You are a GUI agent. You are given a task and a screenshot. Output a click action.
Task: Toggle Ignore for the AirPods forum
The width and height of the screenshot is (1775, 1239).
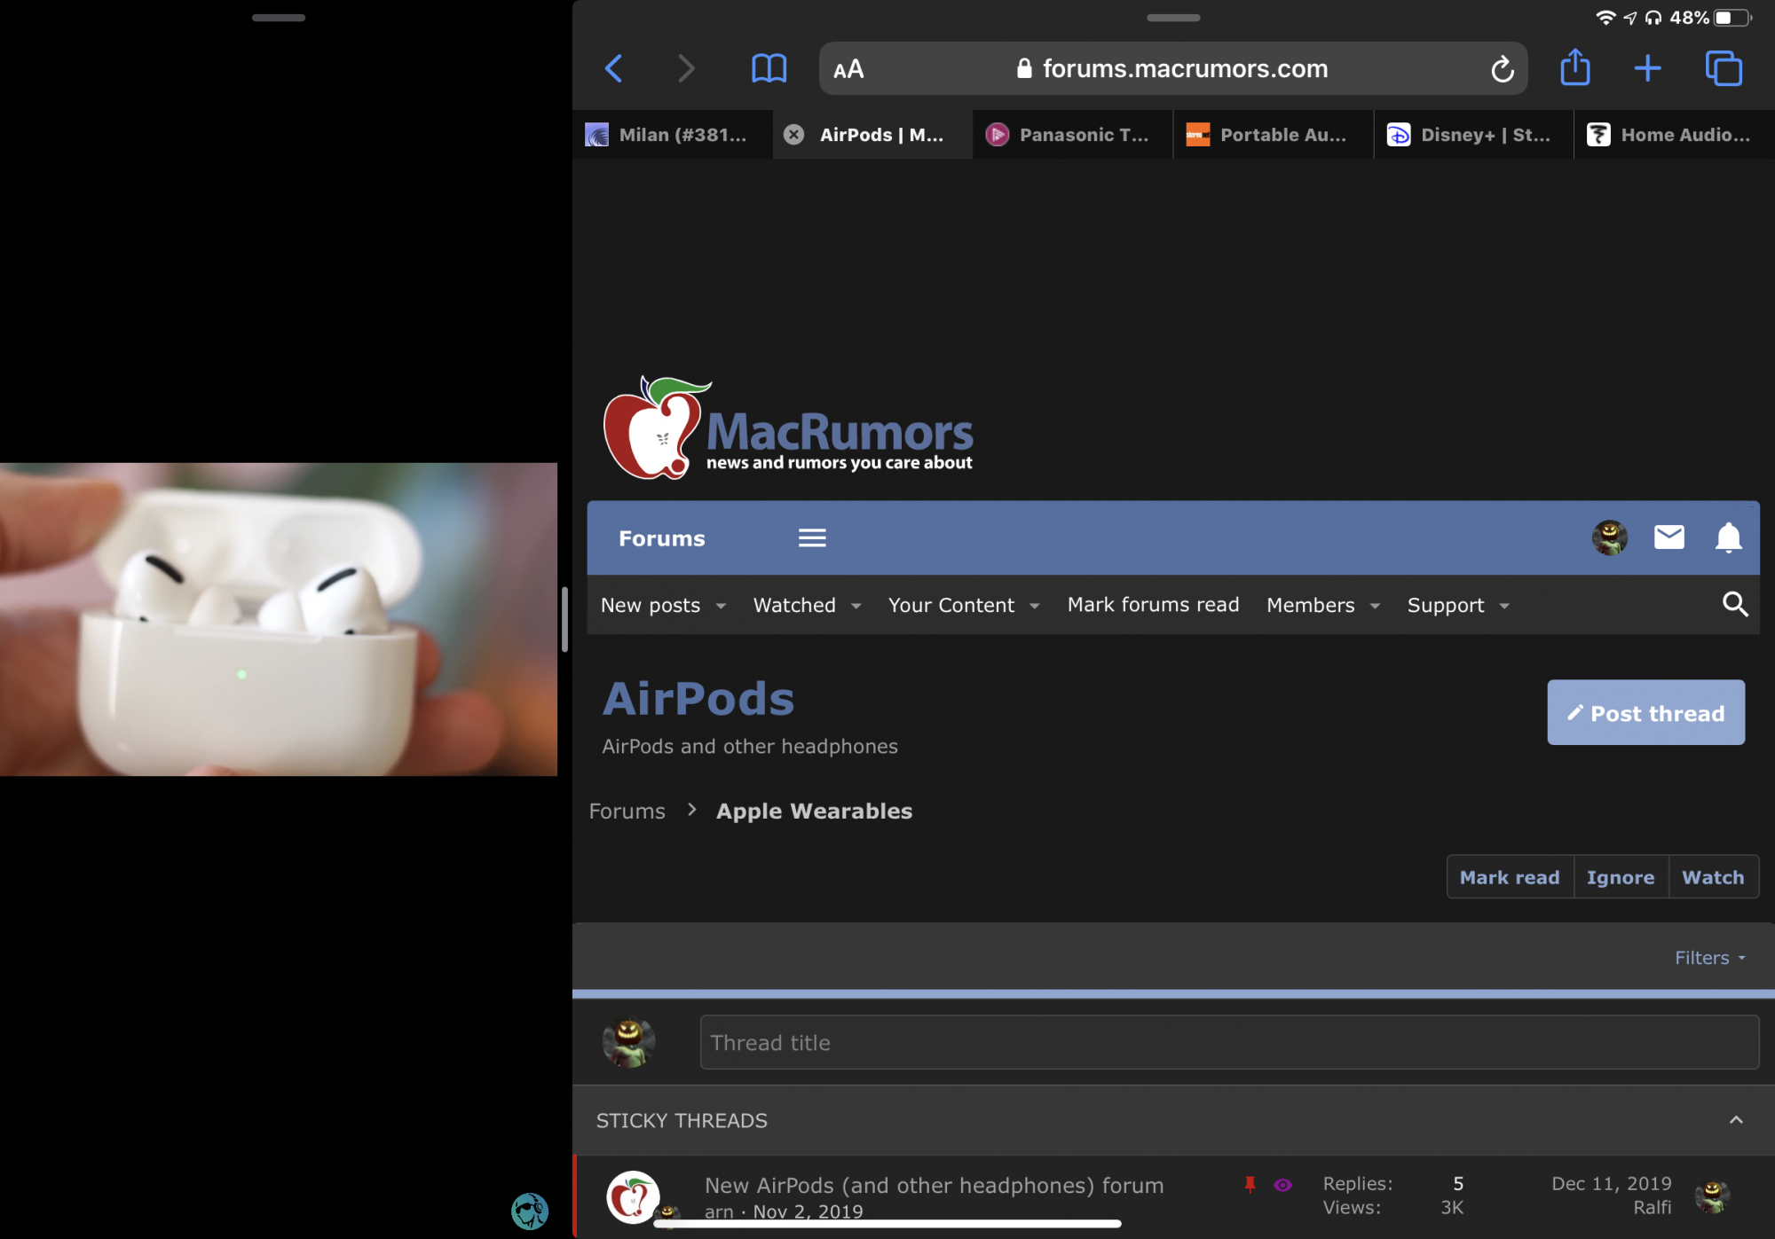pos(1621,877)
